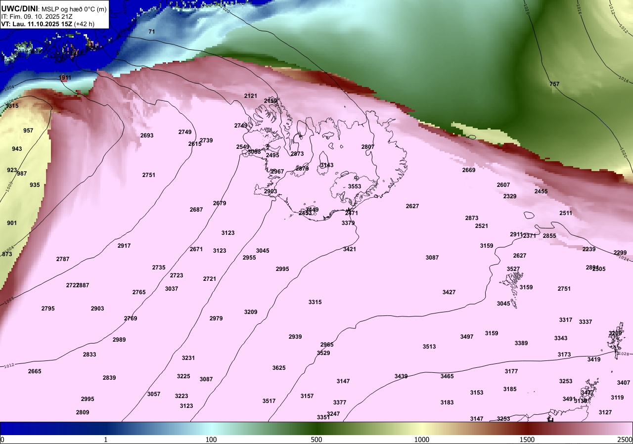Select the value 3407

[624, 383]
